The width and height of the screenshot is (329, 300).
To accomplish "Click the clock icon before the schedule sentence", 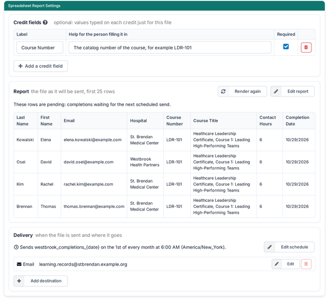I will coord(16,247).
